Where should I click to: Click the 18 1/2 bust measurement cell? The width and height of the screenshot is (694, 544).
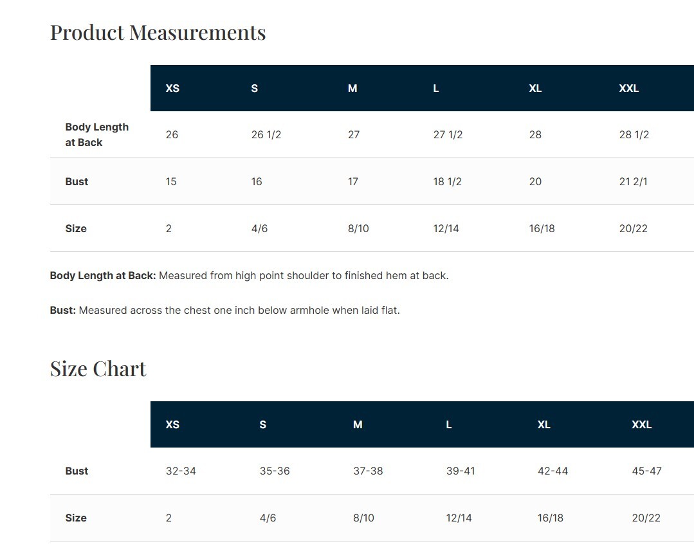click(448, 182)
